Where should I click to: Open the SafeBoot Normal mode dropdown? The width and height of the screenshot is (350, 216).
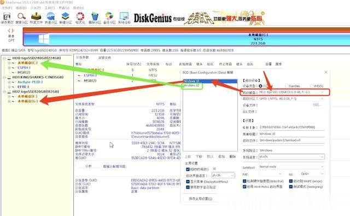[x=291, y=167]
